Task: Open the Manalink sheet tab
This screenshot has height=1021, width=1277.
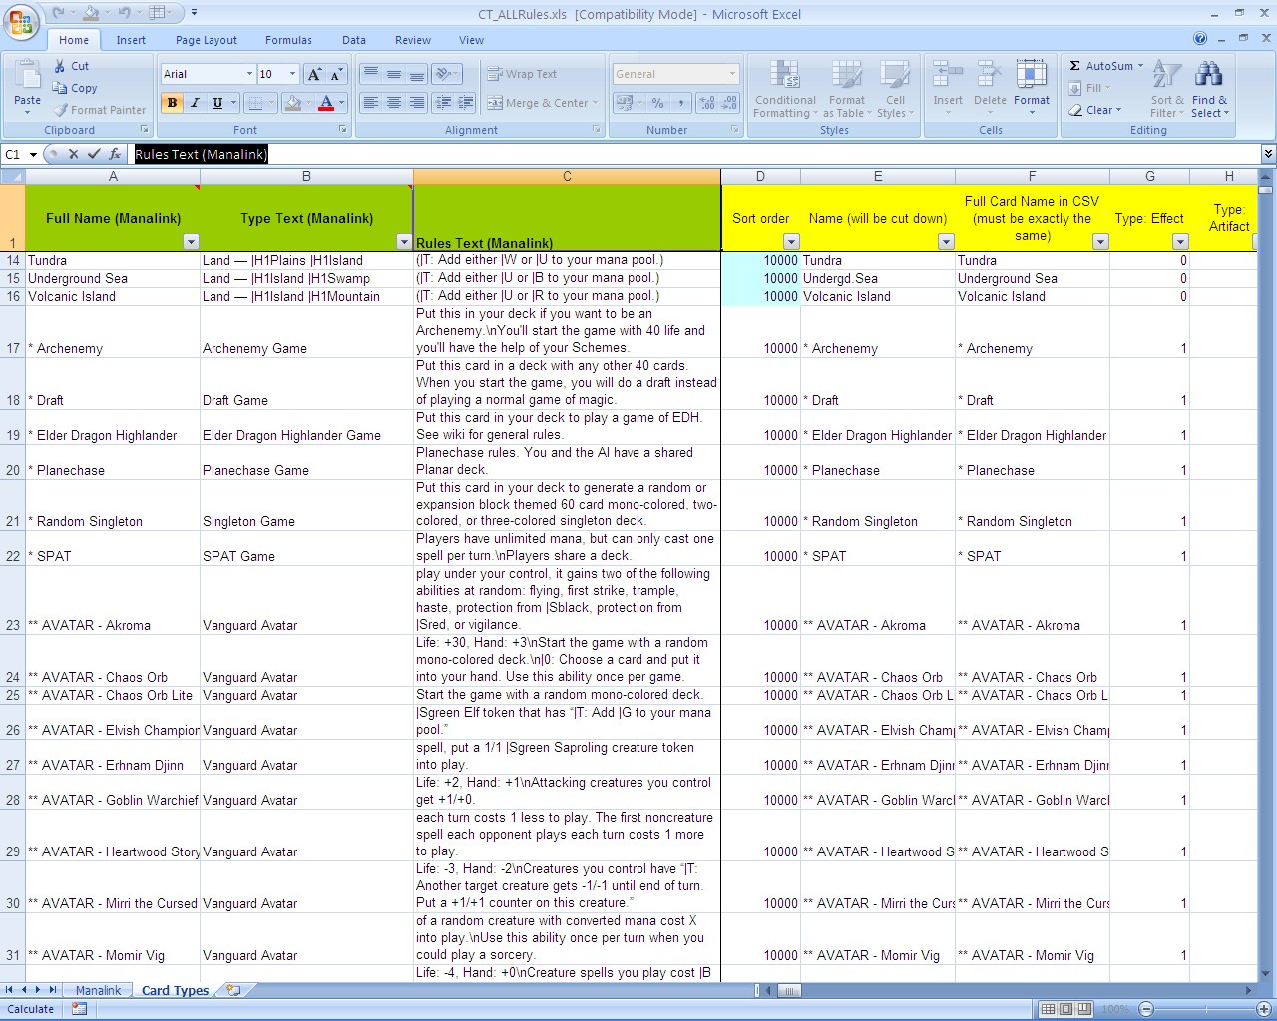Action: point(98,990)
